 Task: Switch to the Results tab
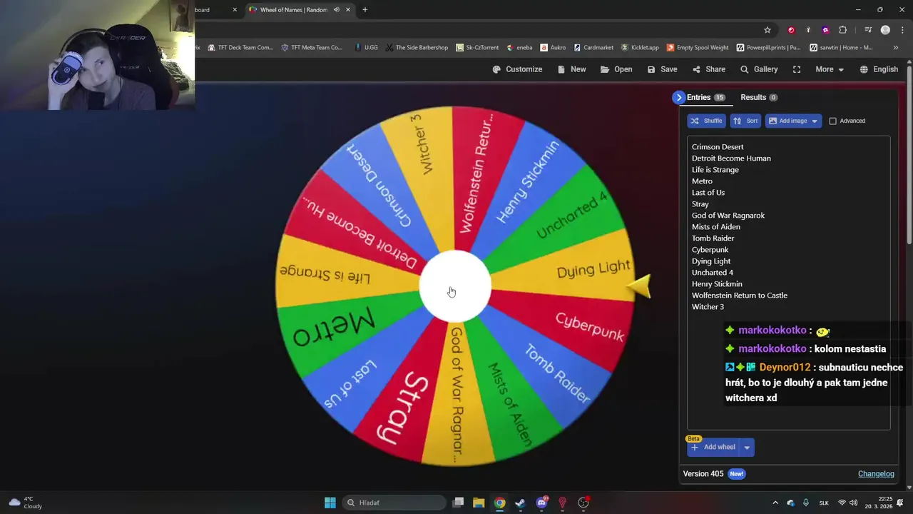click(x=758, y=97)
